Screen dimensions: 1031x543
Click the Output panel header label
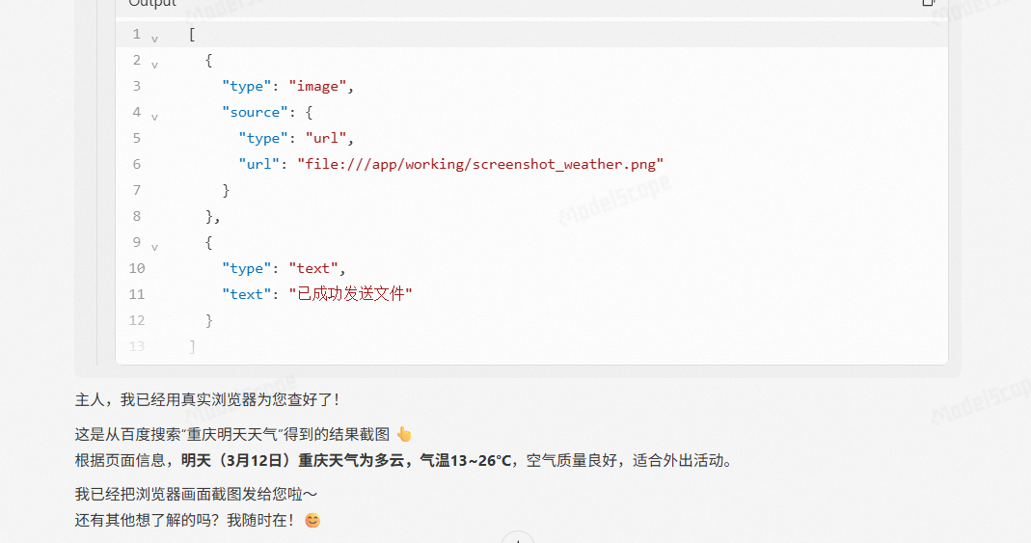pyautogui.click(x=152, y=4)
